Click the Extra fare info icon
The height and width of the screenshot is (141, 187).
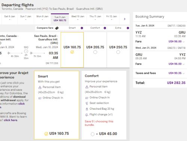click(x=128, y=28)
